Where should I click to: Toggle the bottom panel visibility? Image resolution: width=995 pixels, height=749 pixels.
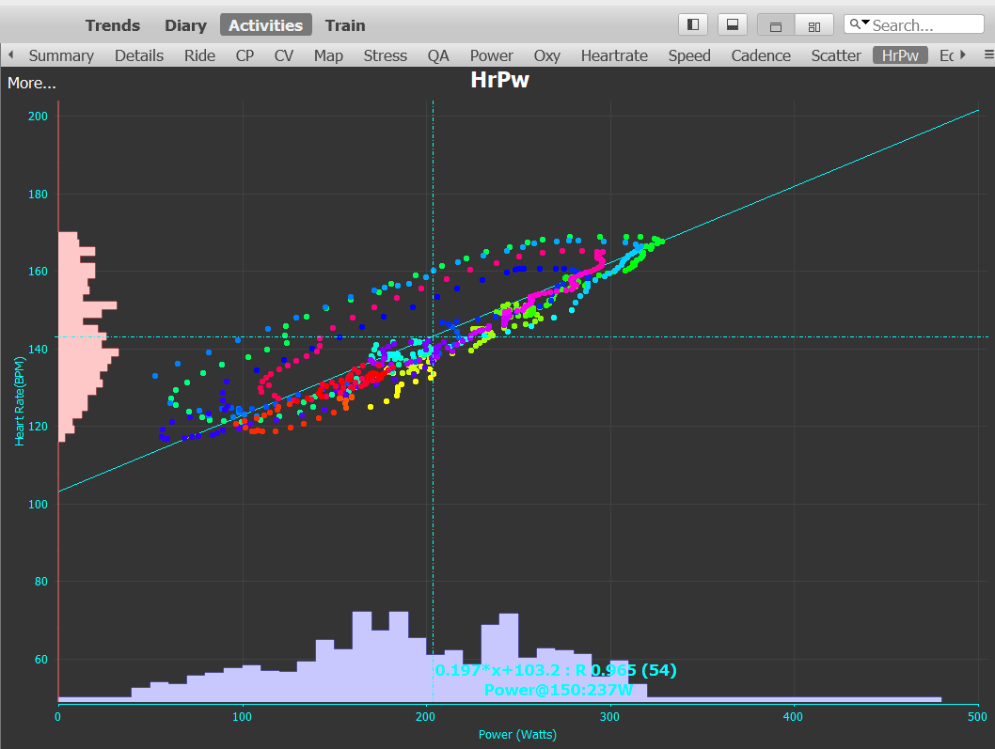point(733,25)
